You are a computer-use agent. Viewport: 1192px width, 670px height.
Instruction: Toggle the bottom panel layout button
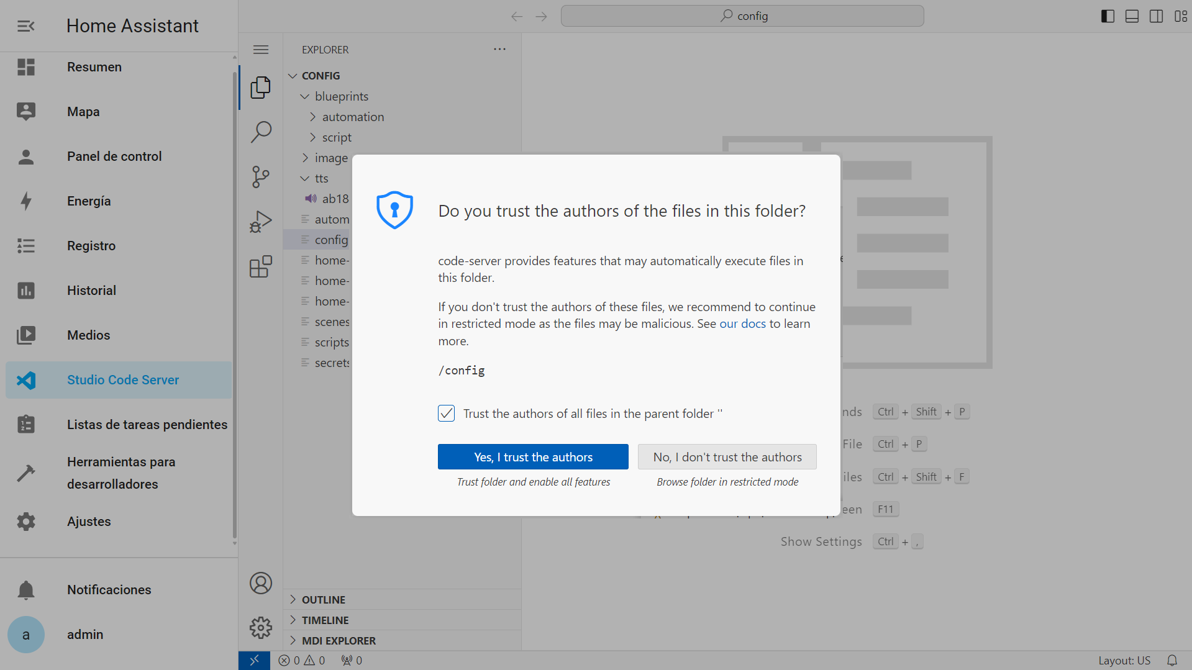pyautogui.click(x=1132, y=16)
